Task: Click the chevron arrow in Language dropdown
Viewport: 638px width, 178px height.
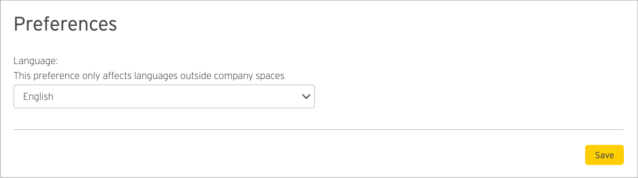Action: [306, 96]
